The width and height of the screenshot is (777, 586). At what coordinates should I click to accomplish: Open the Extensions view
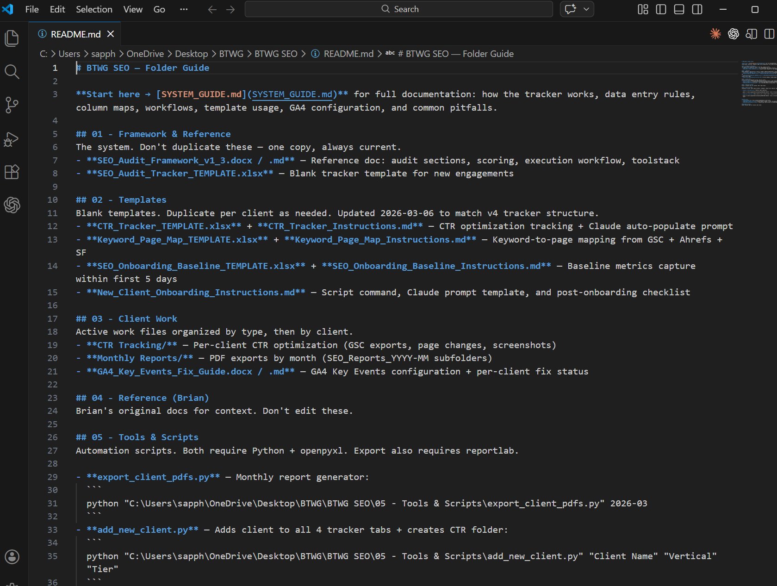12,172
